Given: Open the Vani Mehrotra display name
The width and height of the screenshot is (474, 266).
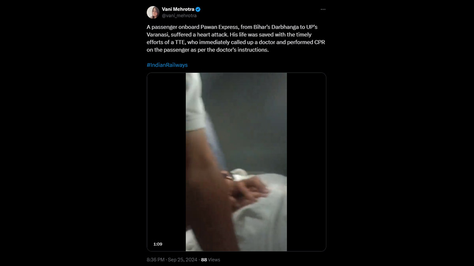Looking at the screenshot, I should [x=178, y=9].
